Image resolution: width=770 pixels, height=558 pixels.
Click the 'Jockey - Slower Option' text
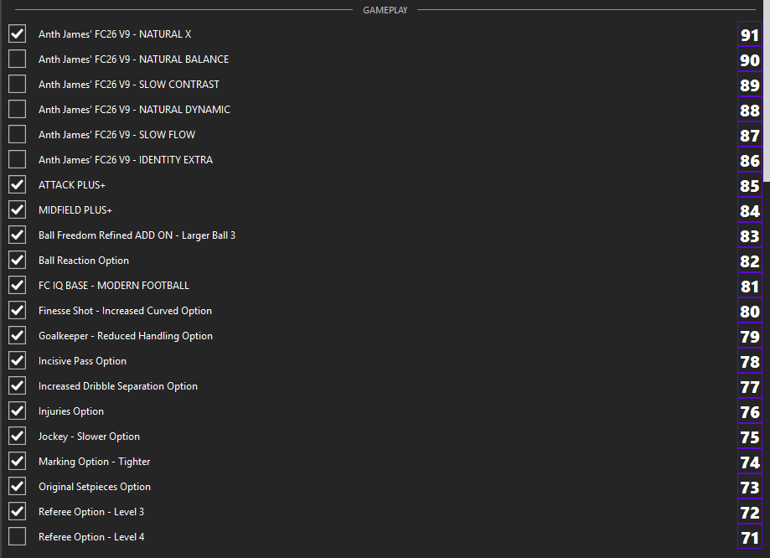pos(89,437)
